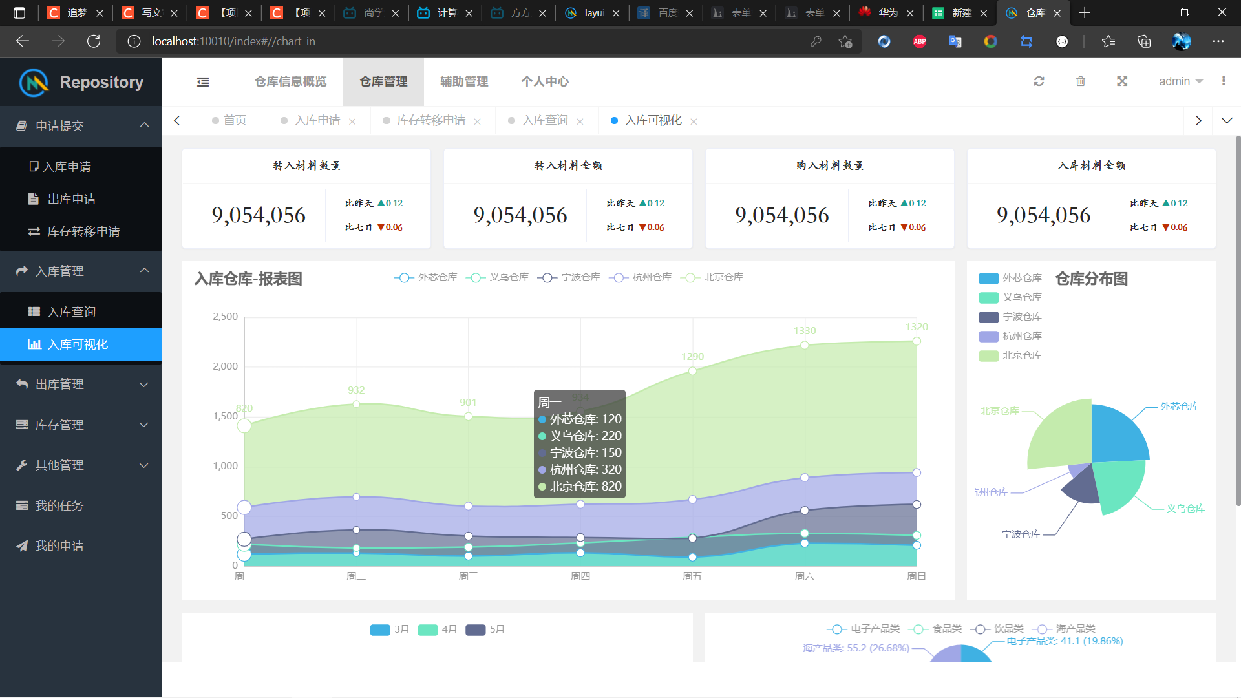
Task: Click the sidebar collapse hamburger icon
Action: (203, 81)
